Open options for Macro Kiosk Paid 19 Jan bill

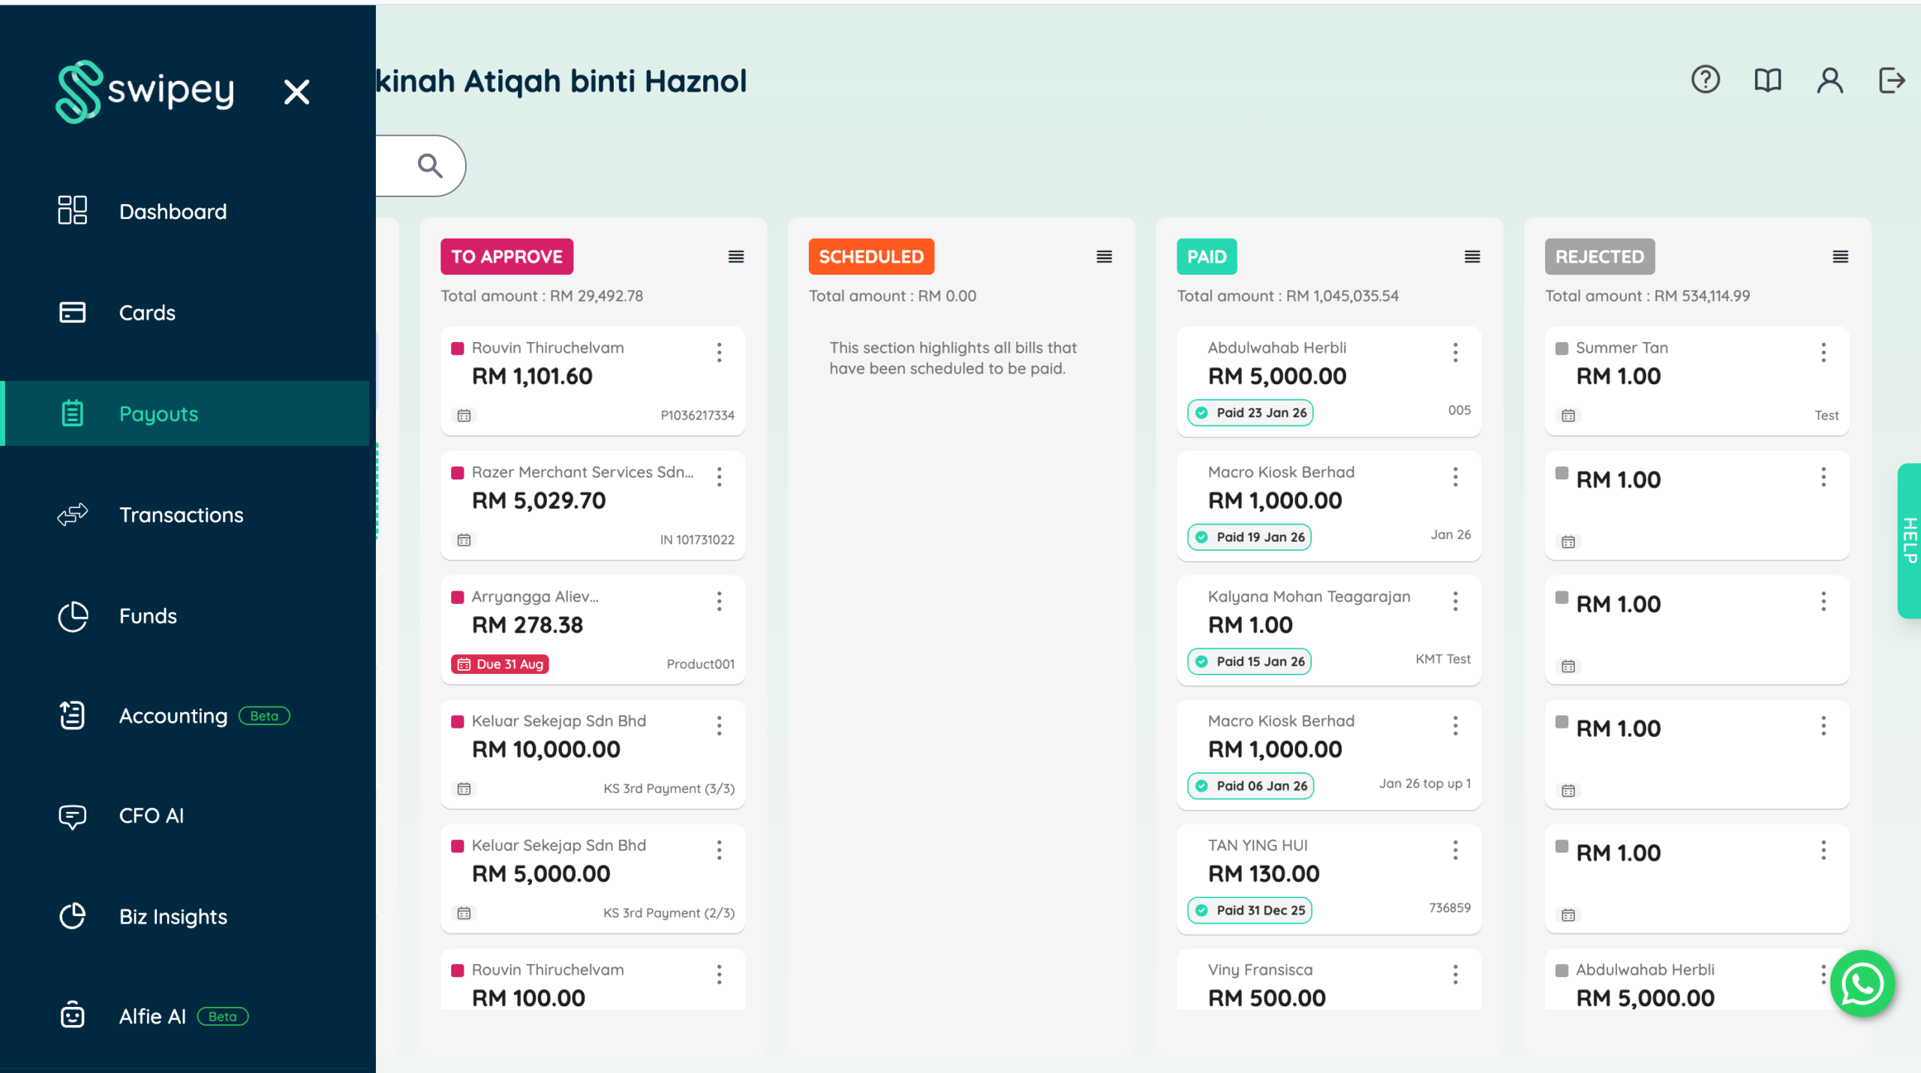[1455, 477]
